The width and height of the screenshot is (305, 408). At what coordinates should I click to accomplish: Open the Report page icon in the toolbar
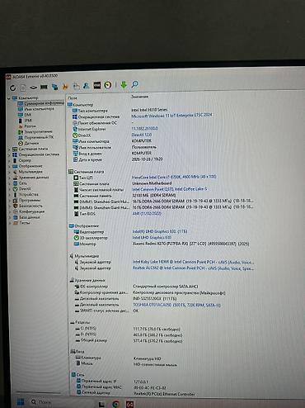(x=23, y=88)
